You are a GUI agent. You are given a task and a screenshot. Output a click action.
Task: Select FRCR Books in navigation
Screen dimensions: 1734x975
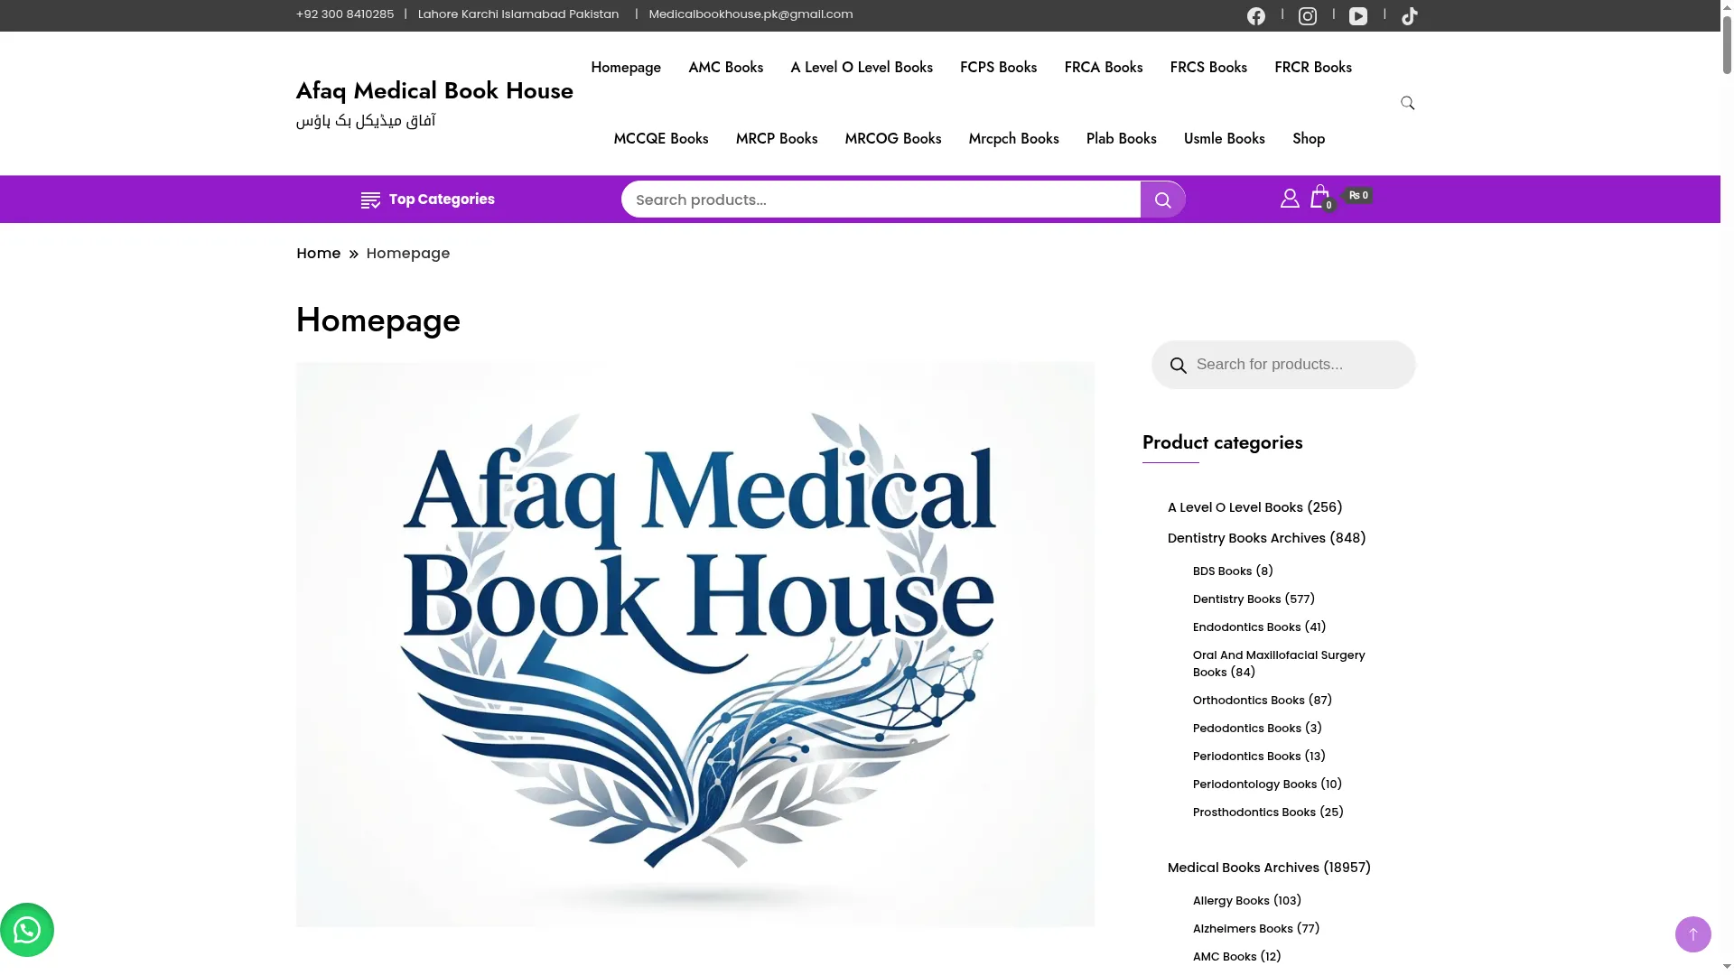click(1312, 68)
